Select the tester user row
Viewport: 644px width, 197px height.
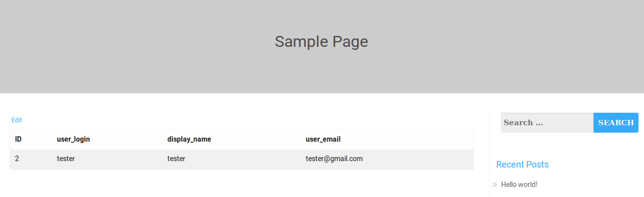pos(242,159)
